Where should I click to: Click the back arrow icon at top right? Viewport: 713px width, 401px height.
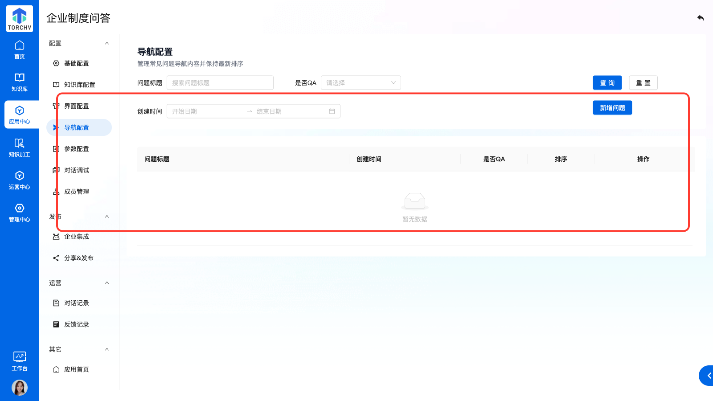coord(701,18)
